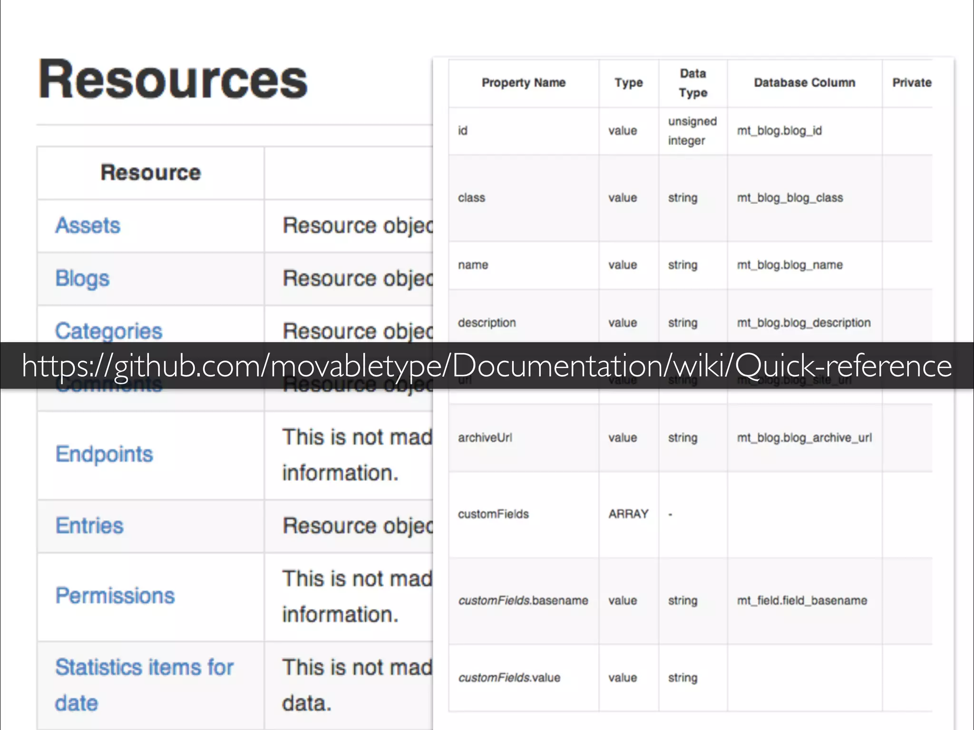Screen dimensions: 974x730
Task: Open the Categories resource link
Action: tap(108, 331)
